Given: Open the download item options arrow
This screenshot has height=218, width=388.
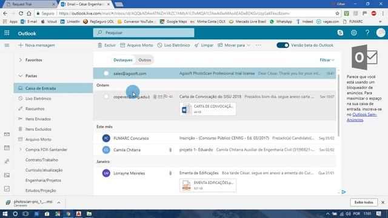Looking at the screenshot, I should click(59, 203).
